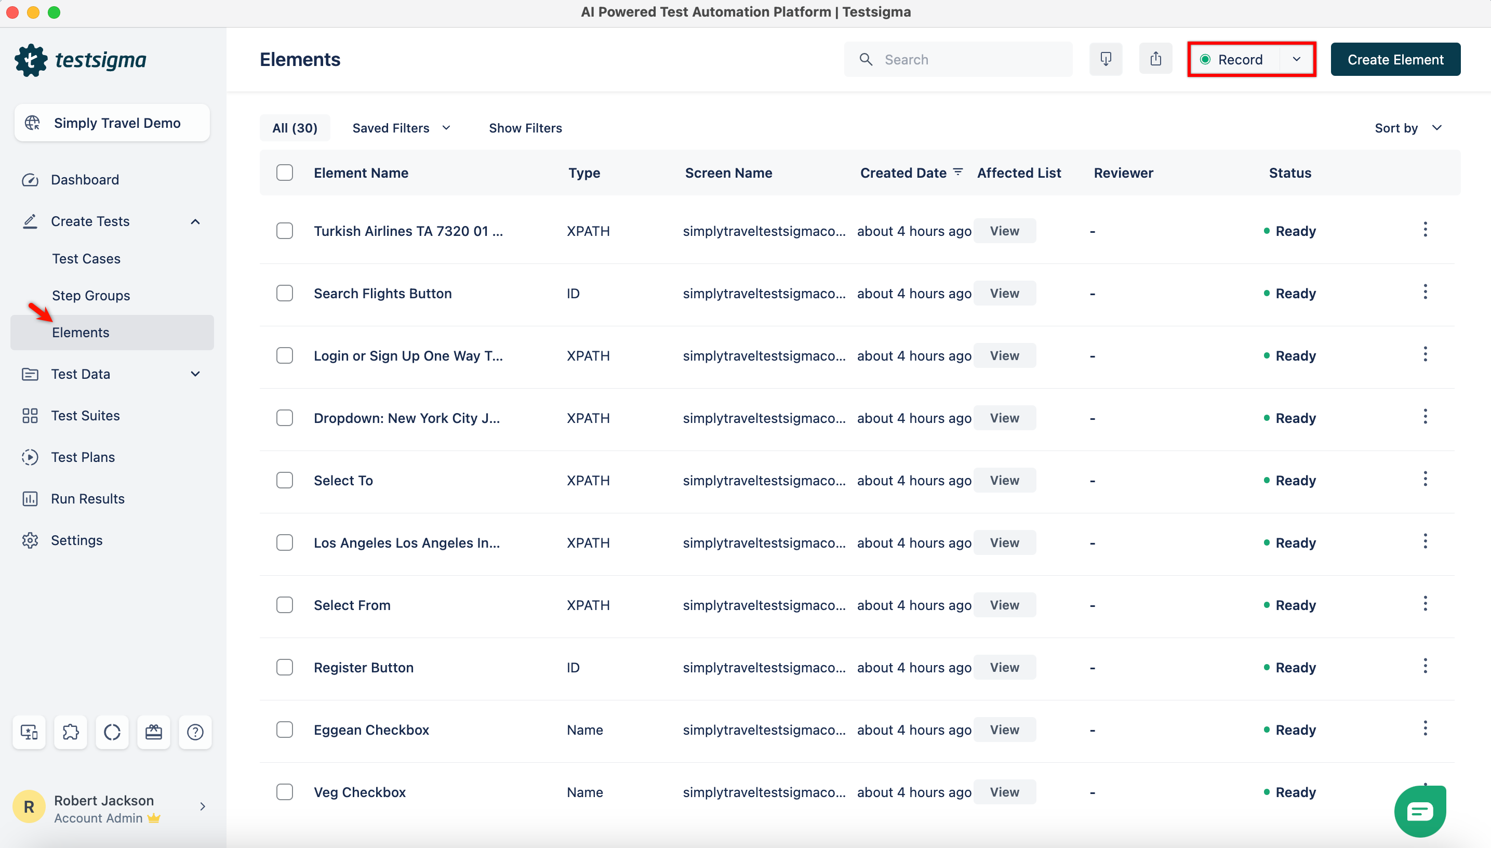Click View for Veg Checkbox row
Image resolution: width=1491 pixels, height=848 pixels.
(1004, 792)
